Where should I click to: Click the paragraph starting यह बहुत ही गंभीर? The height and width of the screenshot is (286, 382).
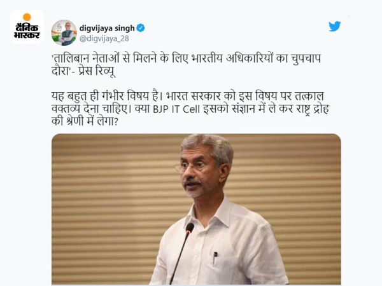(190, 109)
